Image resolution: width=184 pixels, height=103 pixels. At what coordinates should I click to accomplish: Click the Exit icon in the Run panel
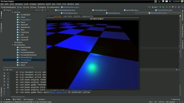point(4,82)
